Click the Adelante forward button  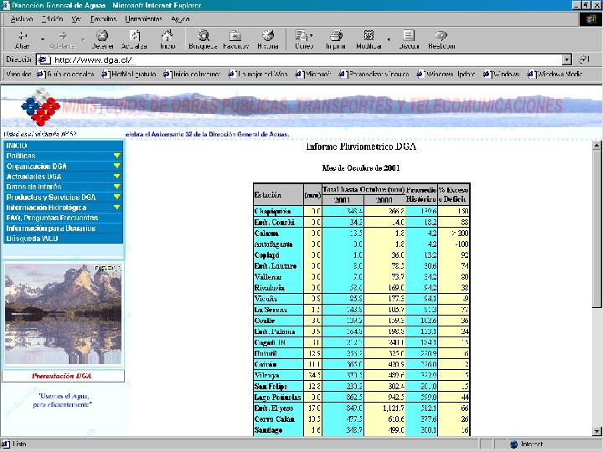coord(62,39)
